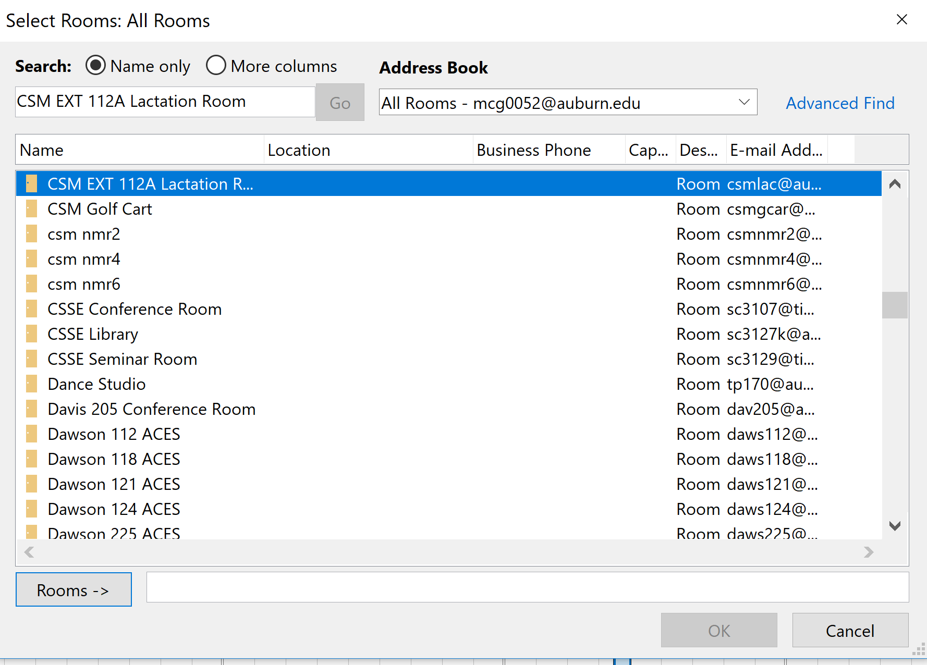Viewport: 927px width, 665px height.
Task: Open the Advanced Find link
Action: click(839, 103)
